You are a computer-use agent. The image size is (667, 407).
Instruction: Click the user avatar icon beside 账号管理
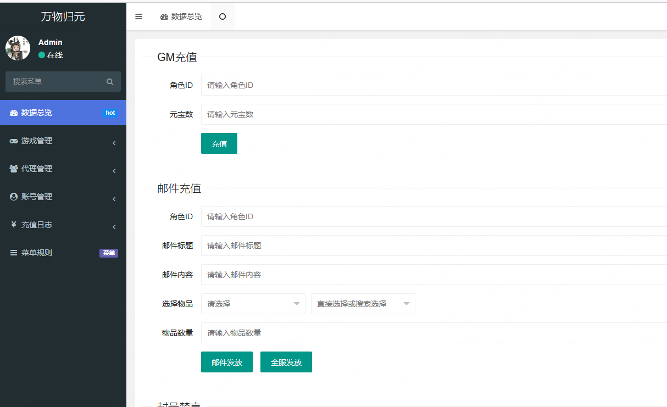point(13,197)
